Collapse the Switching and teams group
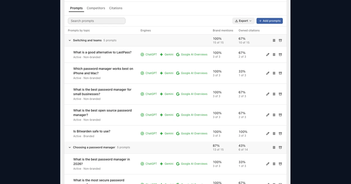351x184 pixels. (x=70, y=41)
